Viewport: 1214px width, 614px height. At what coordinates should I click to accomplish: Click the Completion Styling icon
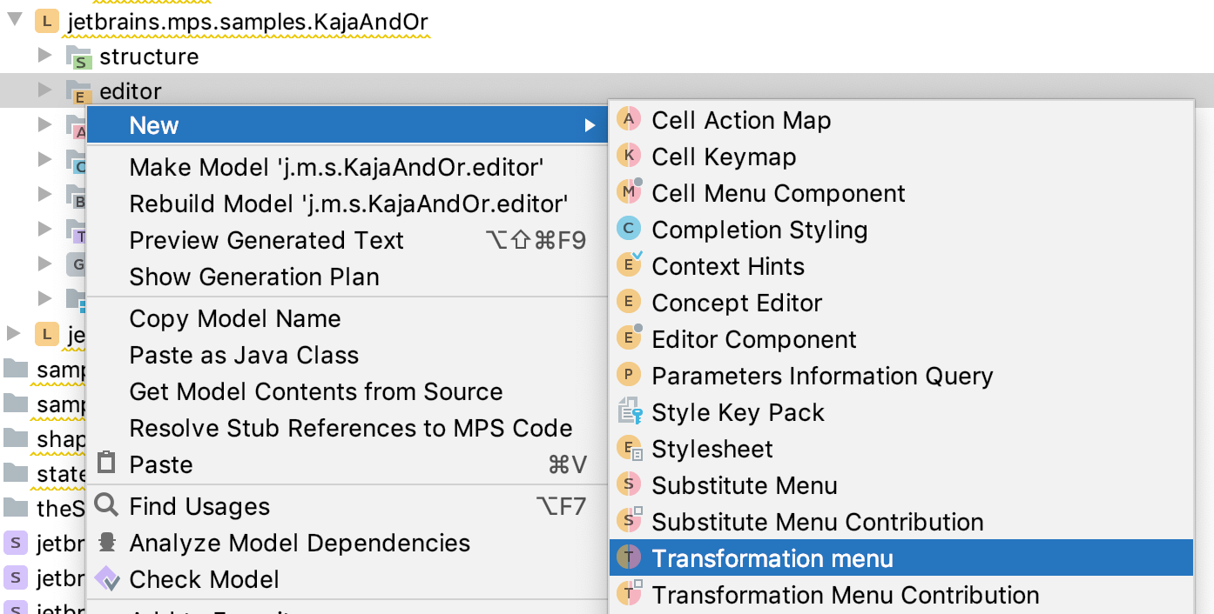629,230
